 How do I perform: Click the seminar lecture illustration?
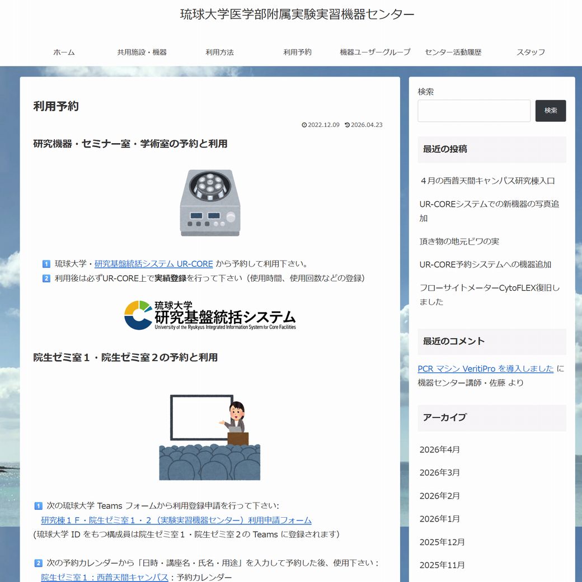tap(210, 438)
